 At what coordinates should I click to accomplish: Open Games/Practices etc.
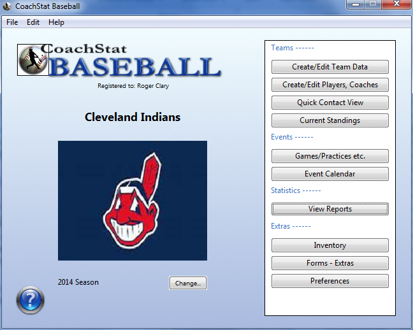[x=330, y=156]
